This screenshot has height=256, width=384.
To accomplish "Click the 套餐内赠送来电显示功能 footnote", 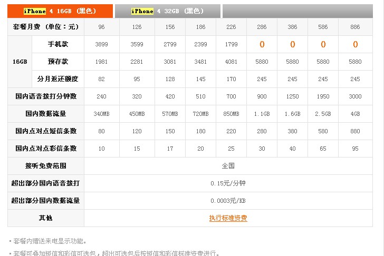I will 50,241.
